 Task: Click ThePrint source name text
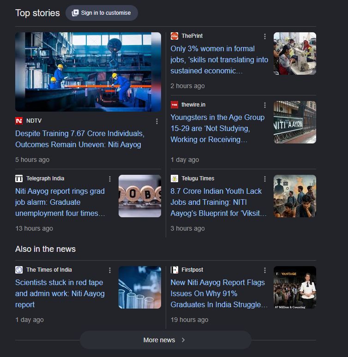click(192, 36)
